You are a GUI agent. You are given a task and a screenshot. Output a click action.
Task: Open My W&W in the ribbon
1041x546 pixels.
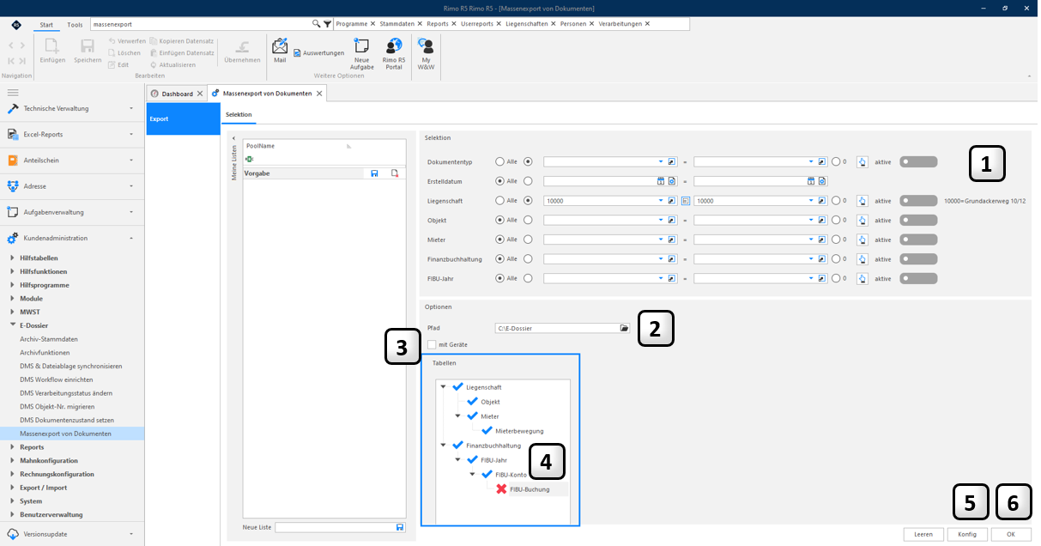426,53
